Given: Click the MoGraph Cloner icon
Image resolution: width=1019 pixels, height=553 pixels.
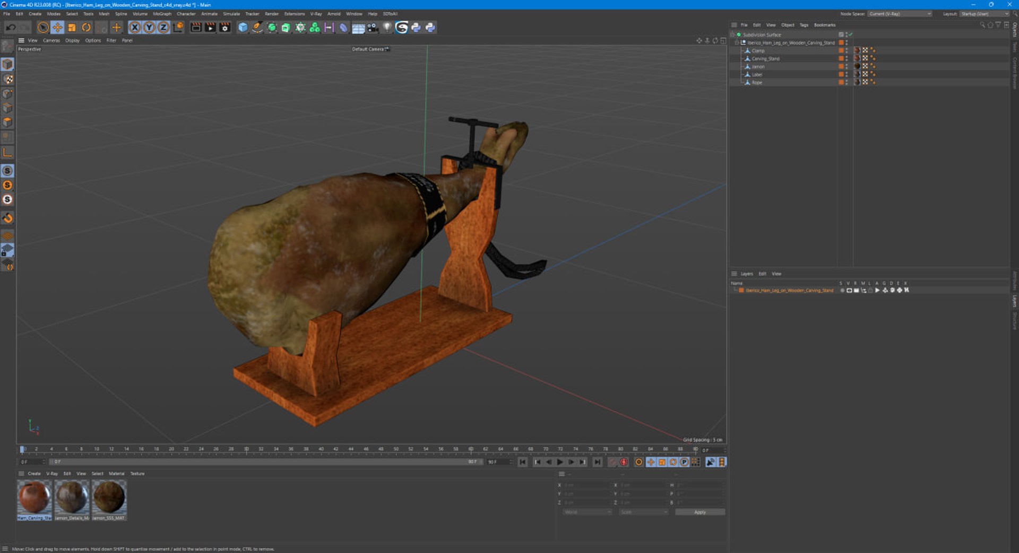Looking at the screenshot, I should pos(315,28).
